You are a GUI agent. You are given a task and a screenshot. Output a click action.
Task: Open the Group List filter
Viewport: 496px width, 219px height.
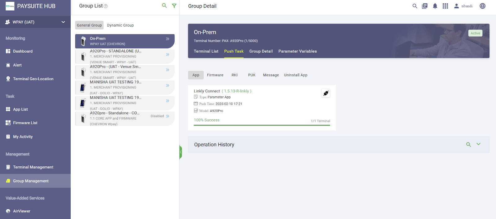point(174,6)
